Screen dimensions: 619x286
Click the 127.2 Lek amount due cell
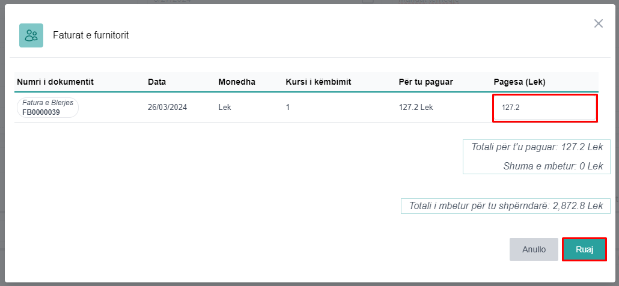[x=416, y=108]
